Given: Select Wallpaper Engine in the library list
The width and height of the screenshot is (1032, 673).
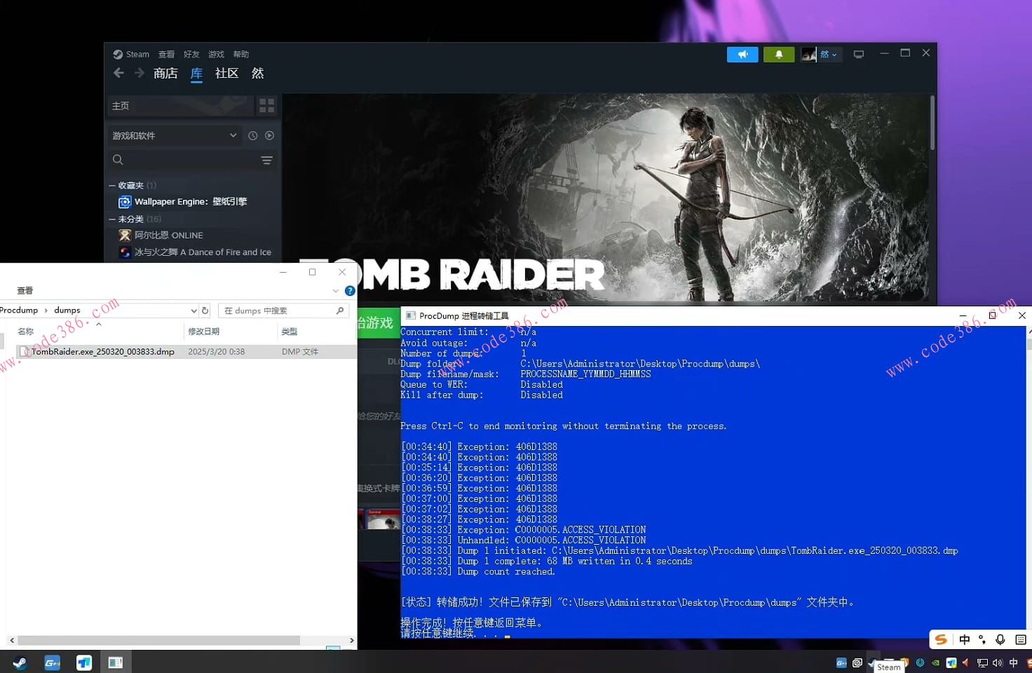Looking at the screenshot, I should 190,202.
